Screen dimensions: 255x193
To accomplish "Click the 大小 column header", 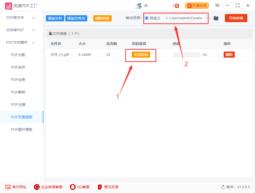I will [82, 44].
